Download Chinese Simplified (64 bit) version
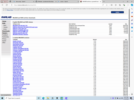This screenshot has height=100, width=134. [21, 49]
